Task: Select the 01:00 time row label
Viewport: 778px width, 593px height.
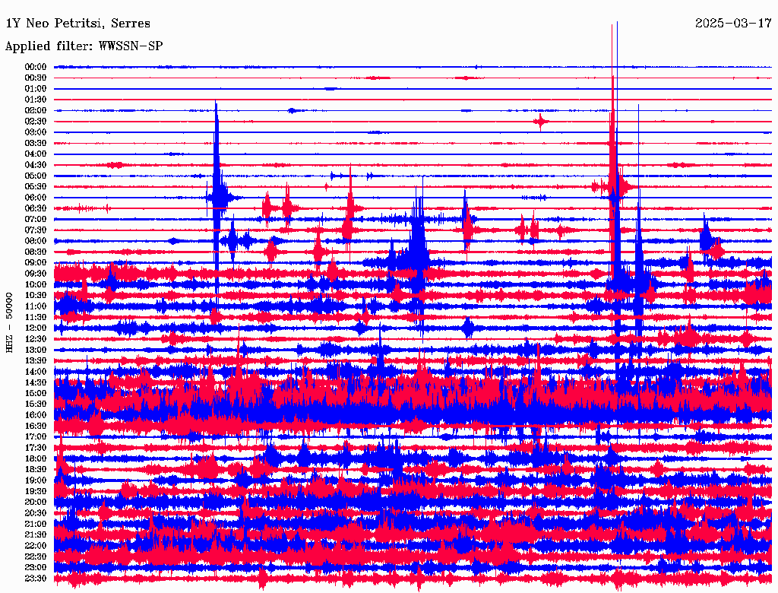Action: tap(35, 89)
